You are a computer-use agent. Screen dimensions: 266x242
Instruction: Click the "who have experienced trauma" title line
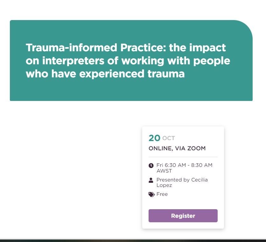click(x=105, y=74)
